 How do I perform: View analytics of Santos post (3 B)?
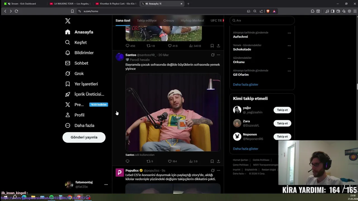[194, 161]
